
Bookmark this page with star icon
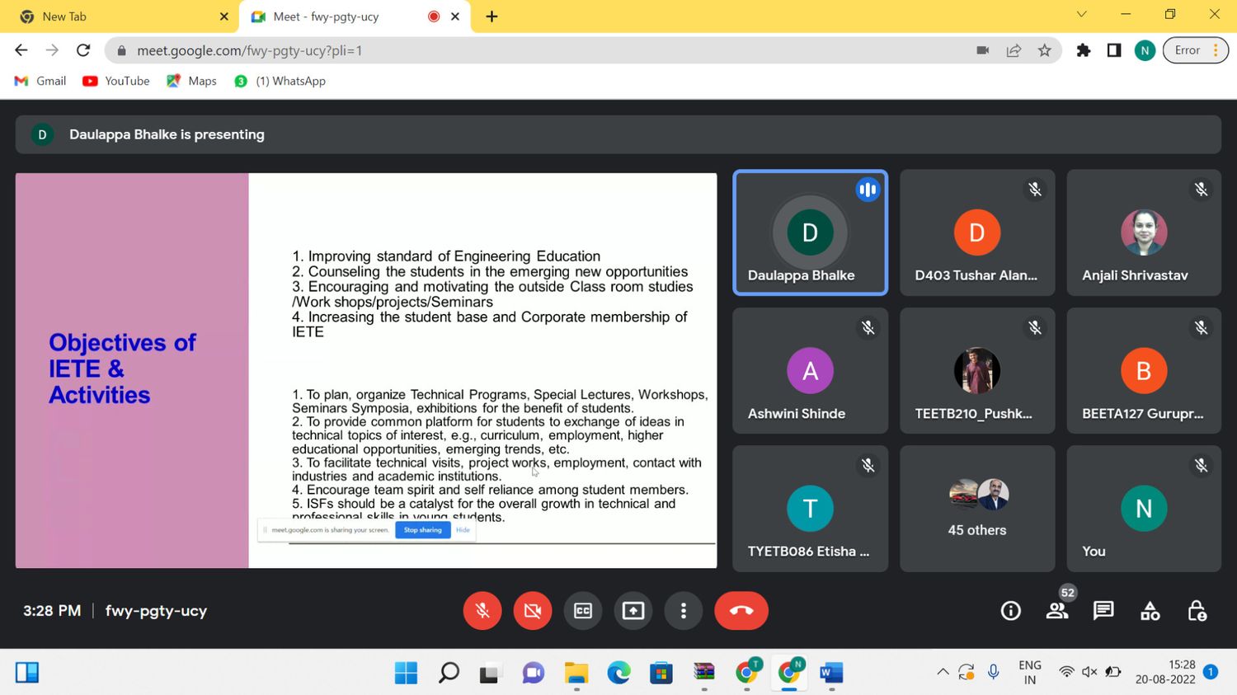1045,50
